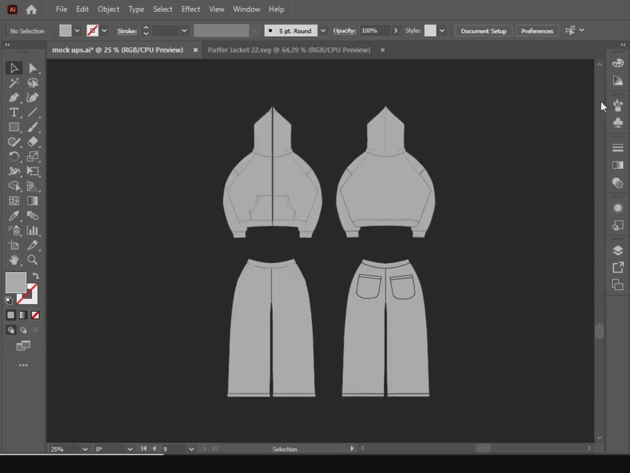Open the Gradient panel icon
This screenshot has width=630, height=473.
[x=618, y=165]
